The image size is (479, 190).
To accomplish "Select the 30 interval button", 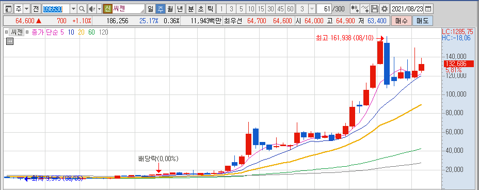I will [x=270, y=9].
